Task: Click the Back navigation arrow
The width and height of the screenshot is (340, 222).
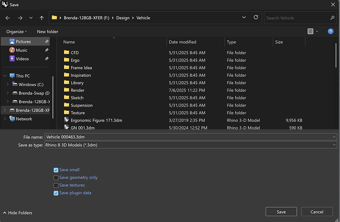Action: pyautogui.click(x=7, y=18)
